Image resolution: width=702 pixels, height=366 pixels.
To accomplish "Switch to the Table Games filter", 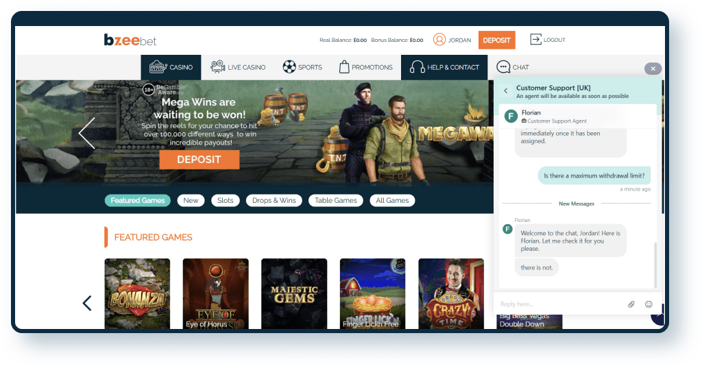I will coord(335,200).
